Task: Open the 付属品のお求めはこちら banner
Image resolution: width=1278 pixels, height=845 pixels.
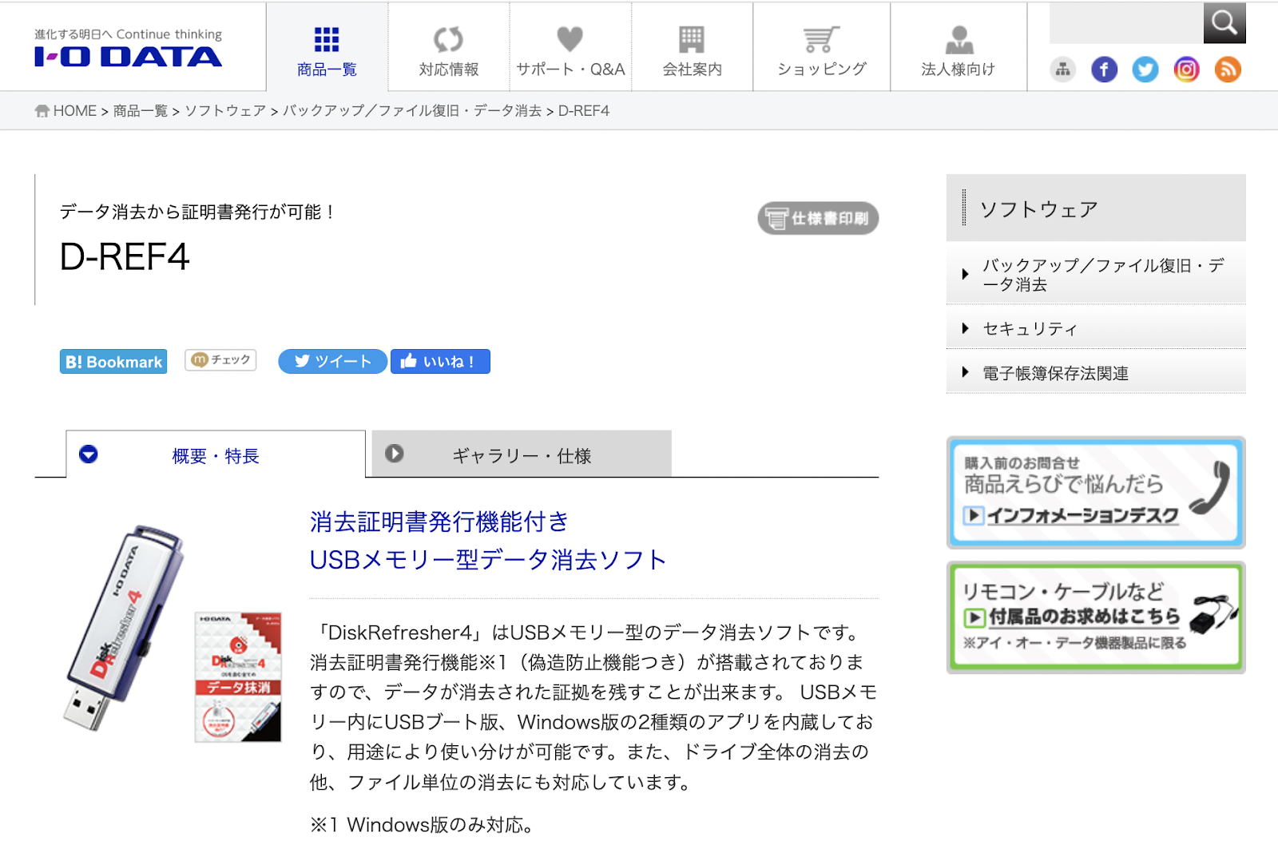Action: click(1096, 617)
